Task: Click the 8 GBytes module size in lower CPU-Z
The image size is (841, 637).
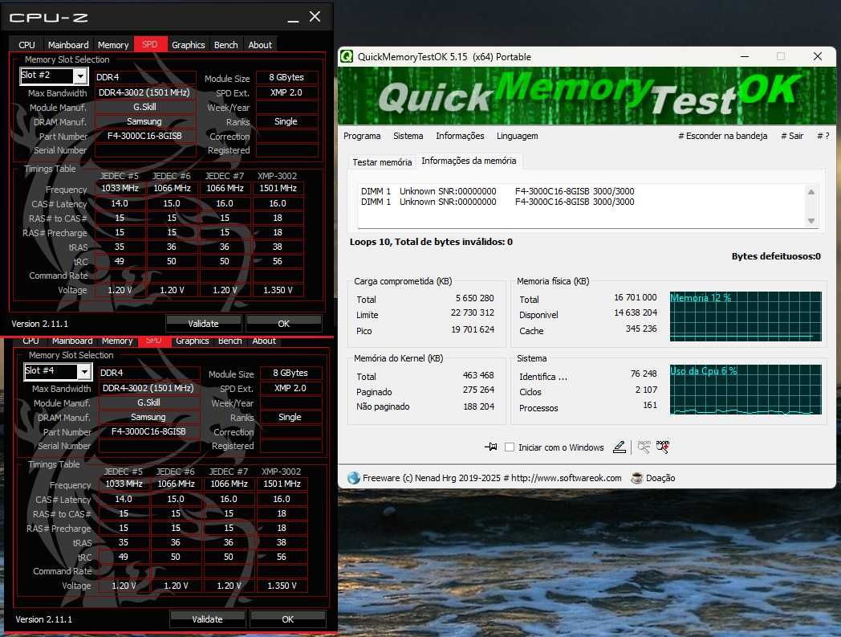Action: coord(290,373)
